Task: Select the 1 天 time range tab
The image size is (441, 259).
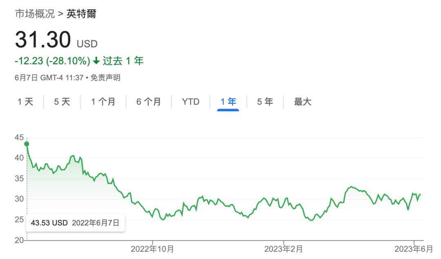Action: click(25, 102)
